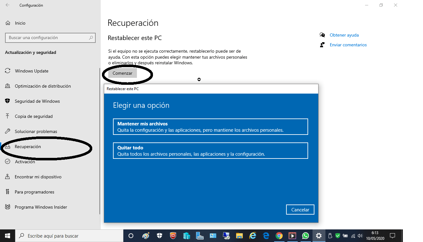Viewport: 423px width, 242px height.
Task: Click the Settings gear on taskbar
Action: click(x=319, y=236)
